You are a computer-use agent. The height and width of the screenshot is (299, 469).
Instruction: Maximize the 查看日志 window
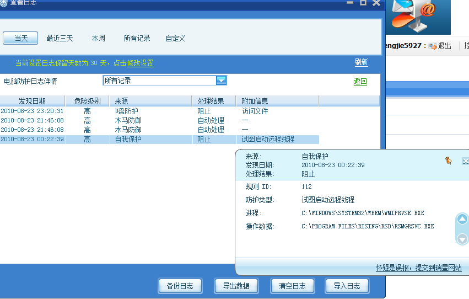tap(363, 2)
